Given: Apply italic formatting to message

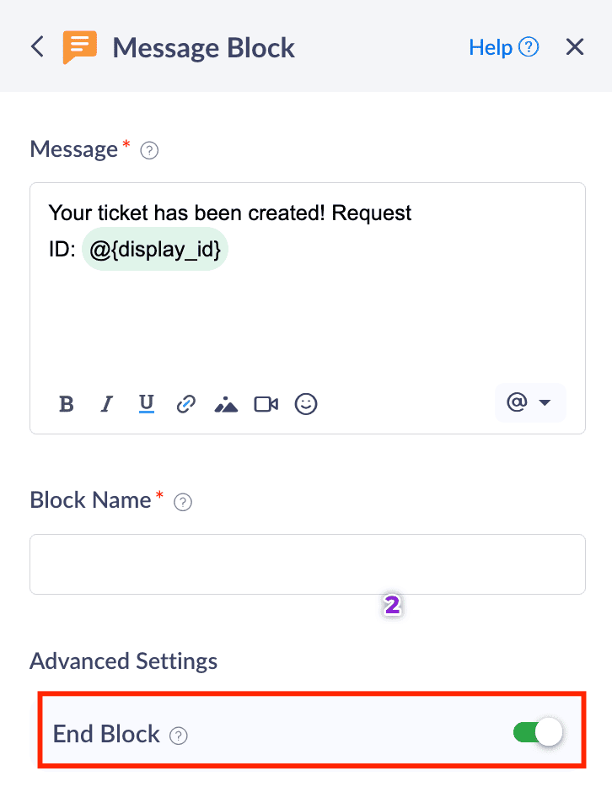Looking at the screenshot, I should tap(106, 404).
